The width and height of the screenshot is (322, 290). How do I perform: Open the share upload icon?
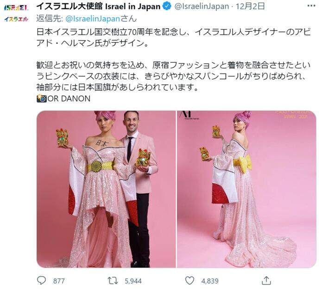pyautogui.click(x=266, y=280)
